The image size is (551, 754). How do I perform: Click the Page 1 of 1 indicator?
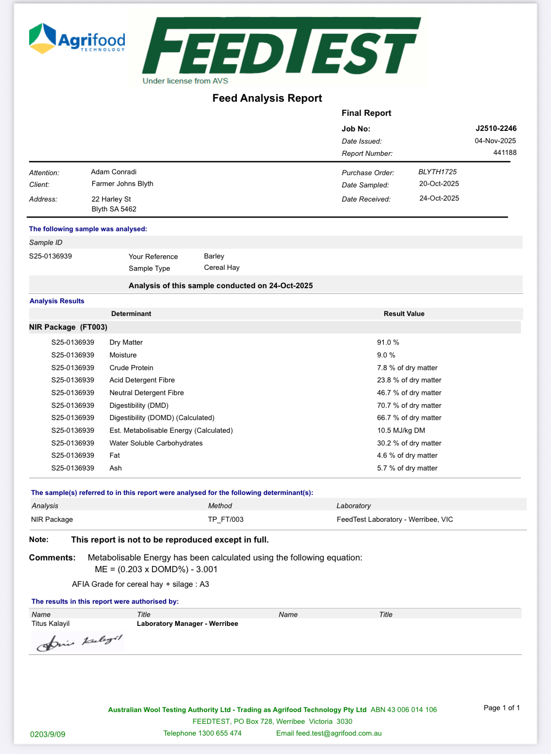(502, 708)
